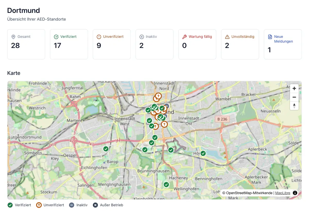Open the Wartung fällig card showing 0
The height and width of the screenshot is (211, 309).
[197, 44]
